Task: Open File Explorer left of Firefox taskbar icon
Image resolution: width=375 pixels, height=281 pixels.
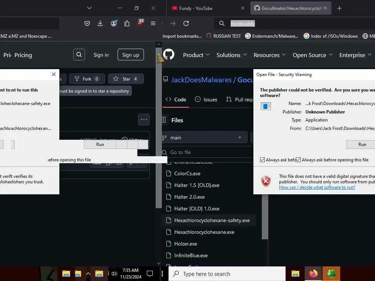Action: coord(296,274)
